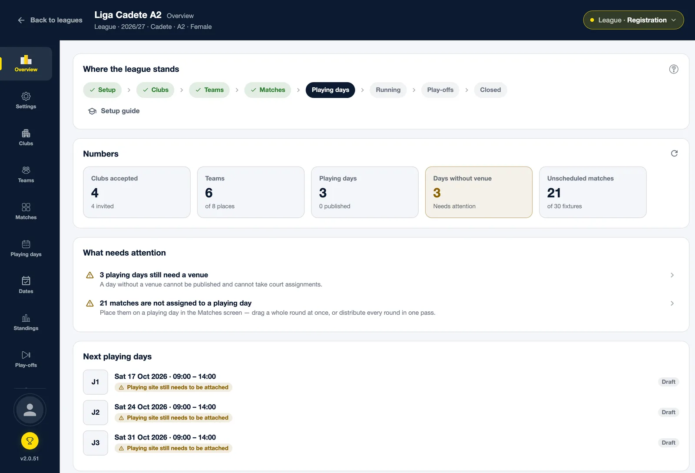Select the Playing days stage pill
The height and width of the screenshot is (473, 695).
331,90
